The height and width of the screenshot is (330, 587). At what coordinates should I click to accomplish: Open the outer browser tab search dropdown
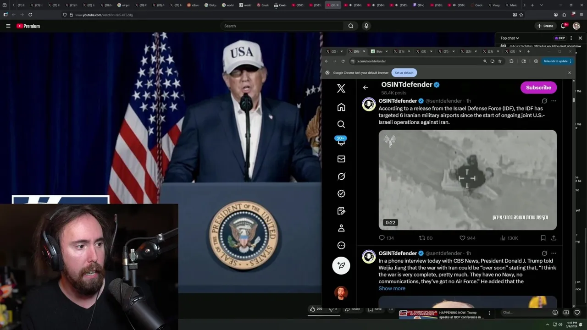[x=542, y=5]
